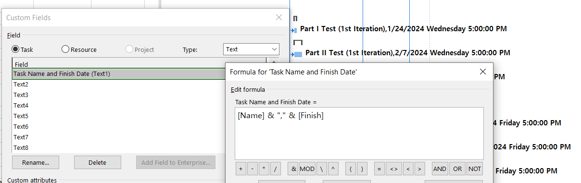581x183 pixels.
Task: Select Part II Test Gantt bar
Action: (x=297, y=54)
